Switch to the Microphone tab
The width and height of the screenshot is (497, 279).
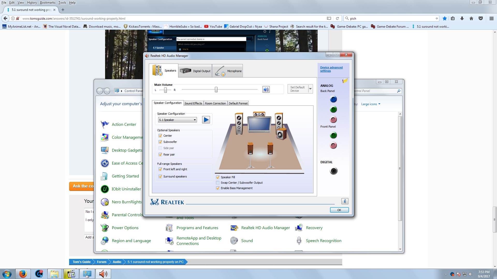pos(228,71)
